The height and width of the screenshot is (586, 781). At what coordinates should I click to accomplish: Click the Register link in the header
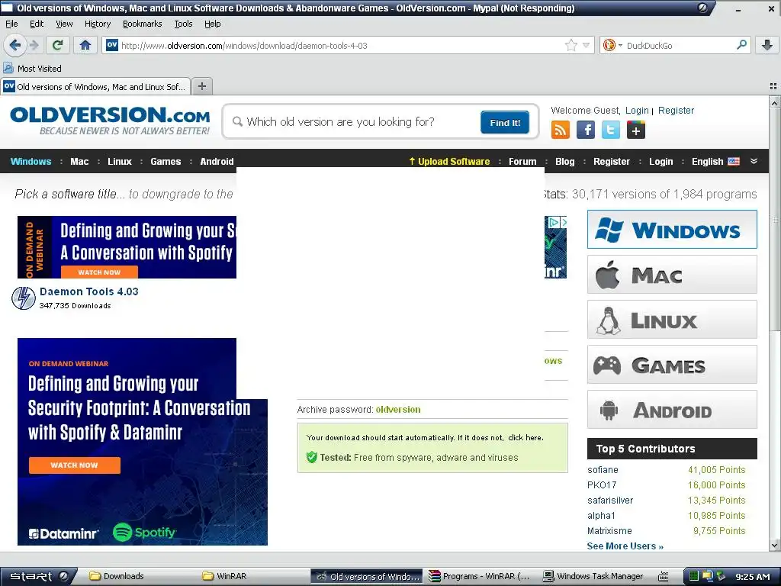coord(676,110)
